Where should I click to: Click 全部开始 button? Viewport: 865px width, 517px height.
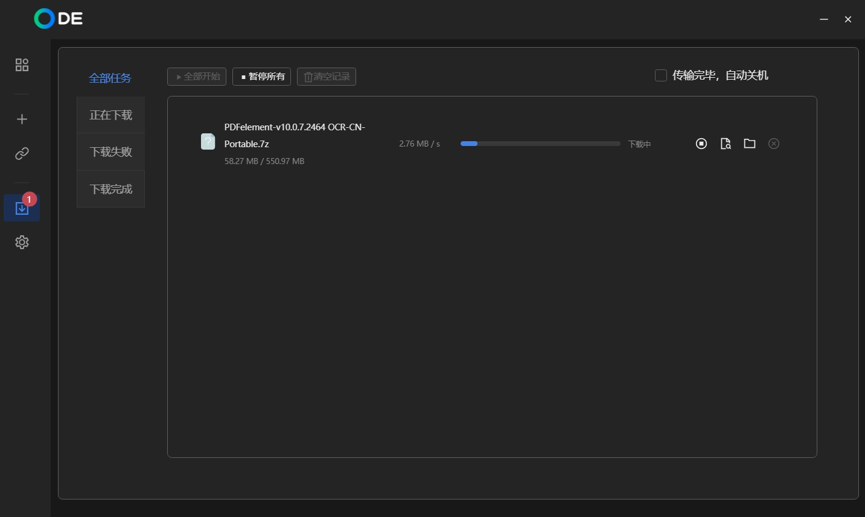[197, 77]
